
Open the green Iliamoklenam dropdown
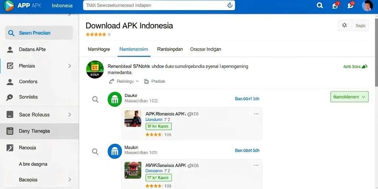349,97
